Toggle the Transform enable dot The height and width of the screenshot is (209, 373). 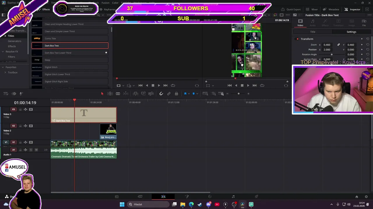pos(297,39)
